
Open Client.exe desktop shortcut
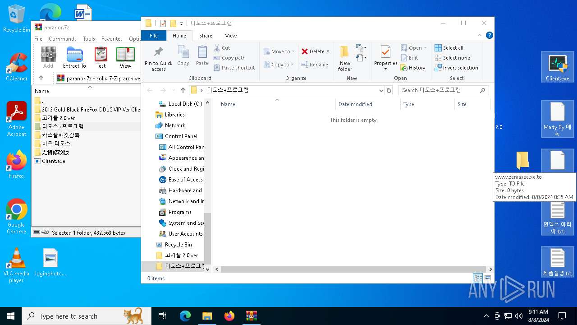click(x=557, y=67)
